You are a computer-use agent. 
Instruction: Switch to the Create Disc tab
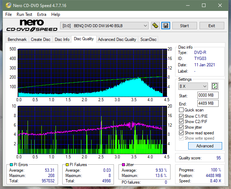(41, 39)
